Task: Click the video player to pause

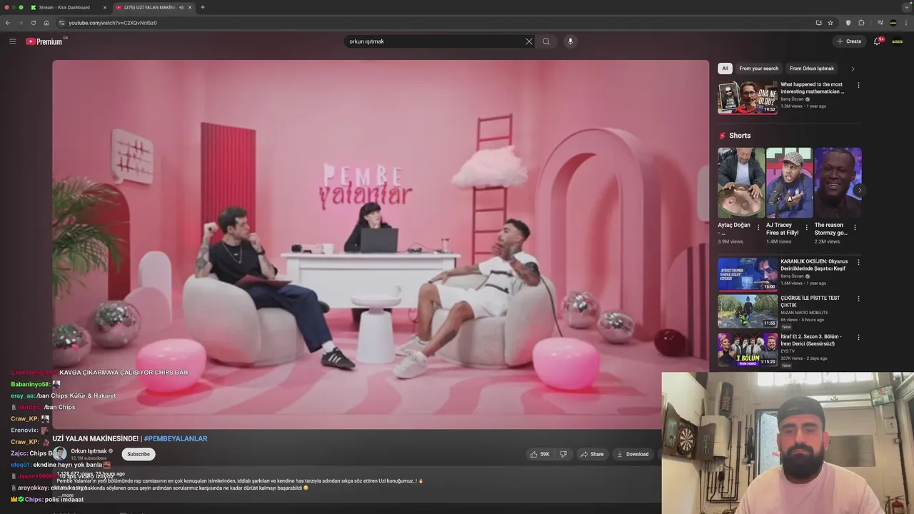Action: pos(381,244)
